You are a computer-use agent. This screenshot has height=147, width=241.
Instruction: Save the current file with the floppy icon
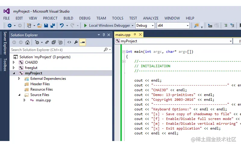[x=46, y=25]
